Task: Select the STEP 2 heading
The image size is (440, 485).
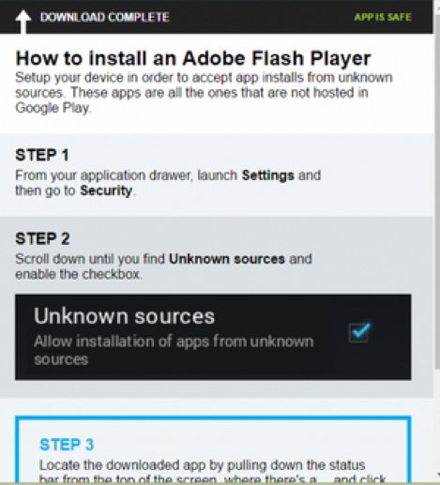Action: [42, 238]
